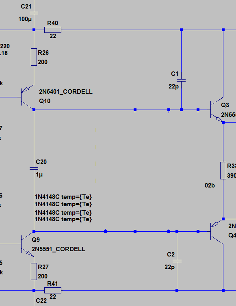This screenshot has height=306, width=236.
Task: Click the C20 1µ capacitor symbol
Action: tap(34, 168)
